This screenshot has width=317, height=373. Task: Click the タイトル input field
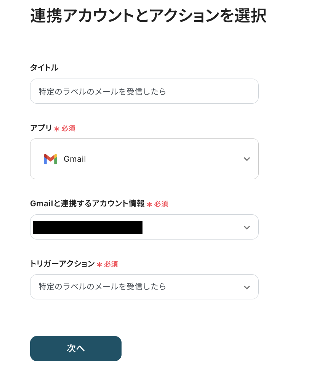pos(144,91)
